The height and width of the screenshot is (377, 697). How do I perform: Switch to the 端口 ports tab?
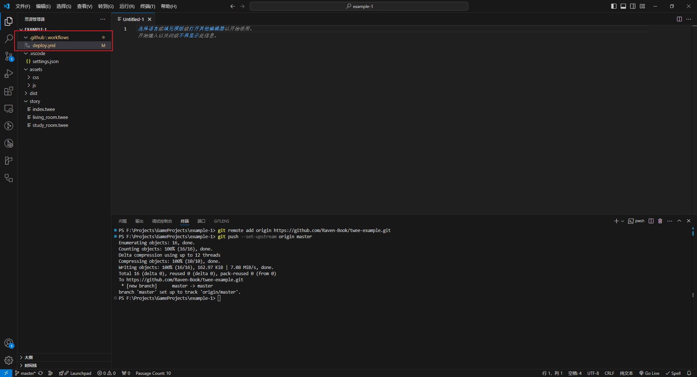pyautogui.click(x=201, y=221)
